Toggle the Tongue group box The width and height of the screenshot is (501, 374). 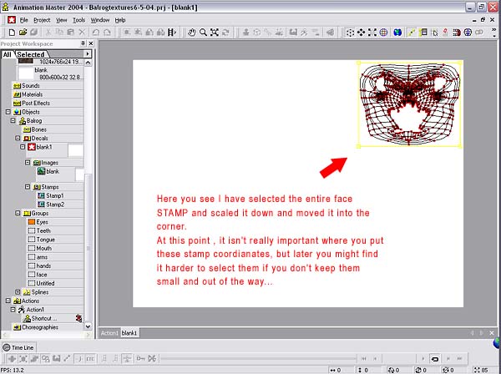pos(30,240)
